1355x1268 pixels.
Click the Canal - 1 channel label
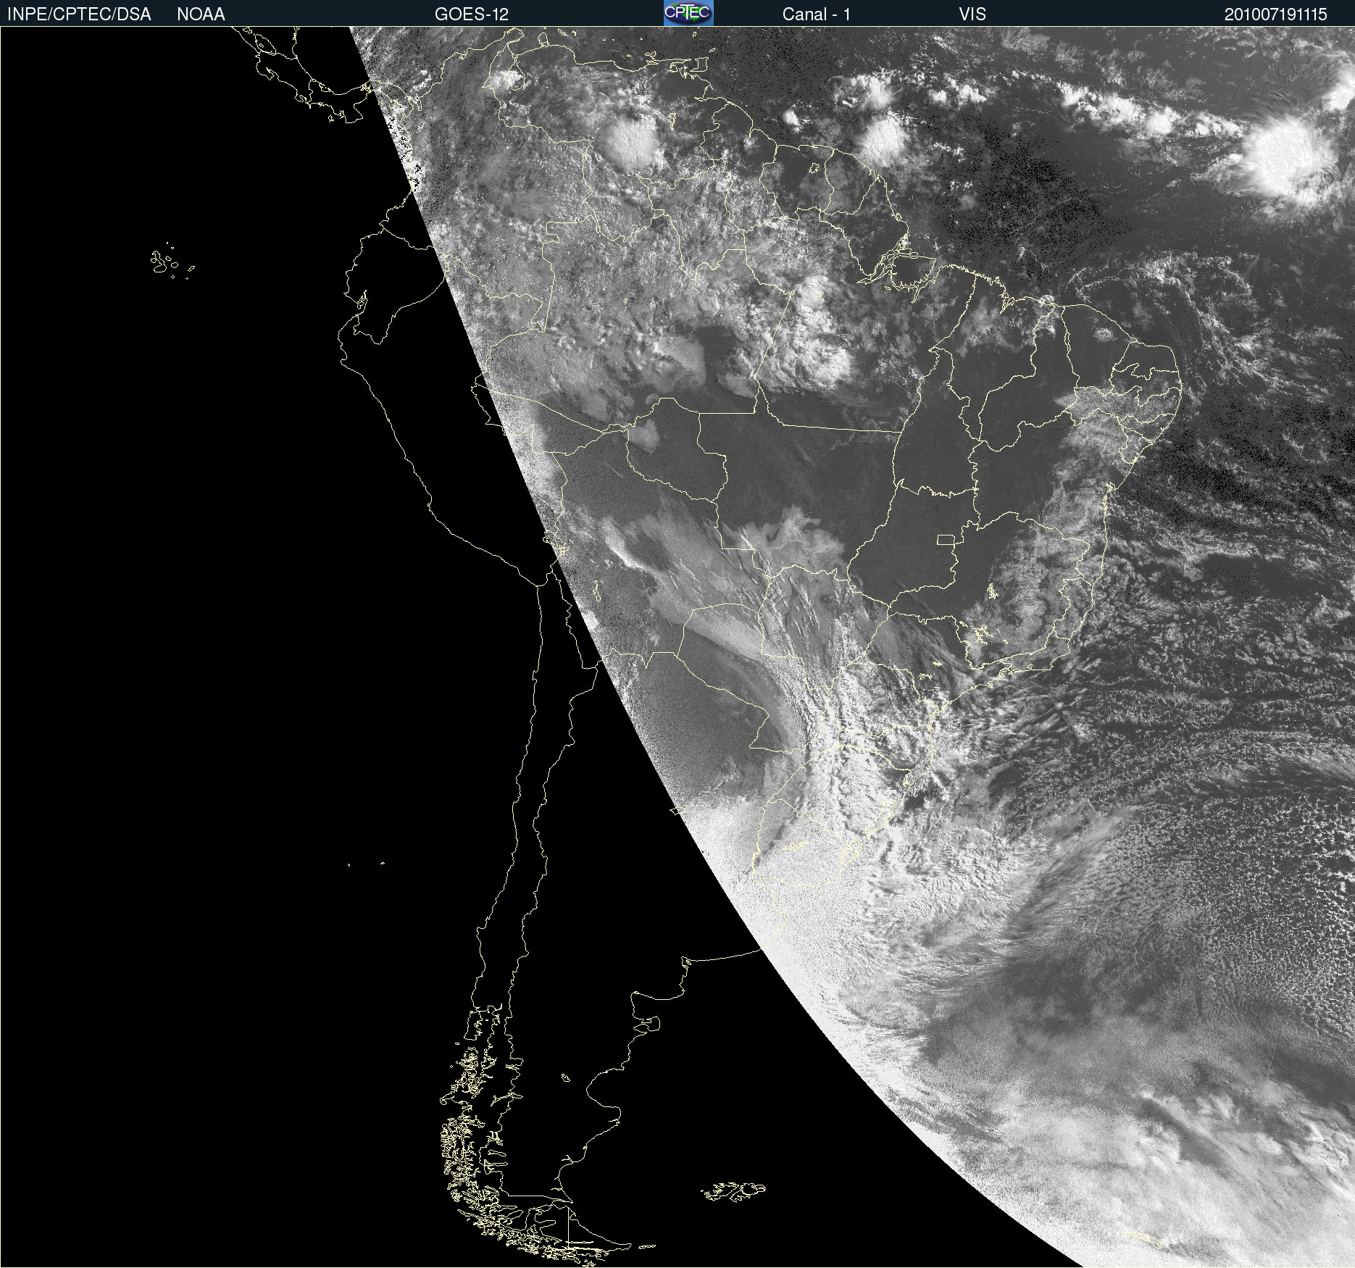[x=817, y=14]
